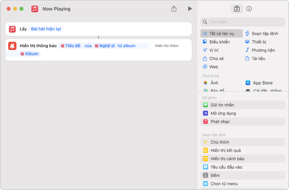Click the Album variable token
The image size is (289, 190).
[29, 54]
